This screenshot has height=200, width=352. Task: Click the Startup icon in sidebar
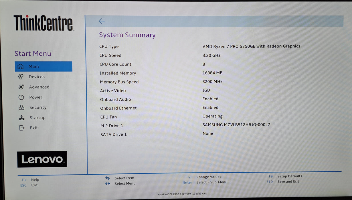click(x=22, y=118)
